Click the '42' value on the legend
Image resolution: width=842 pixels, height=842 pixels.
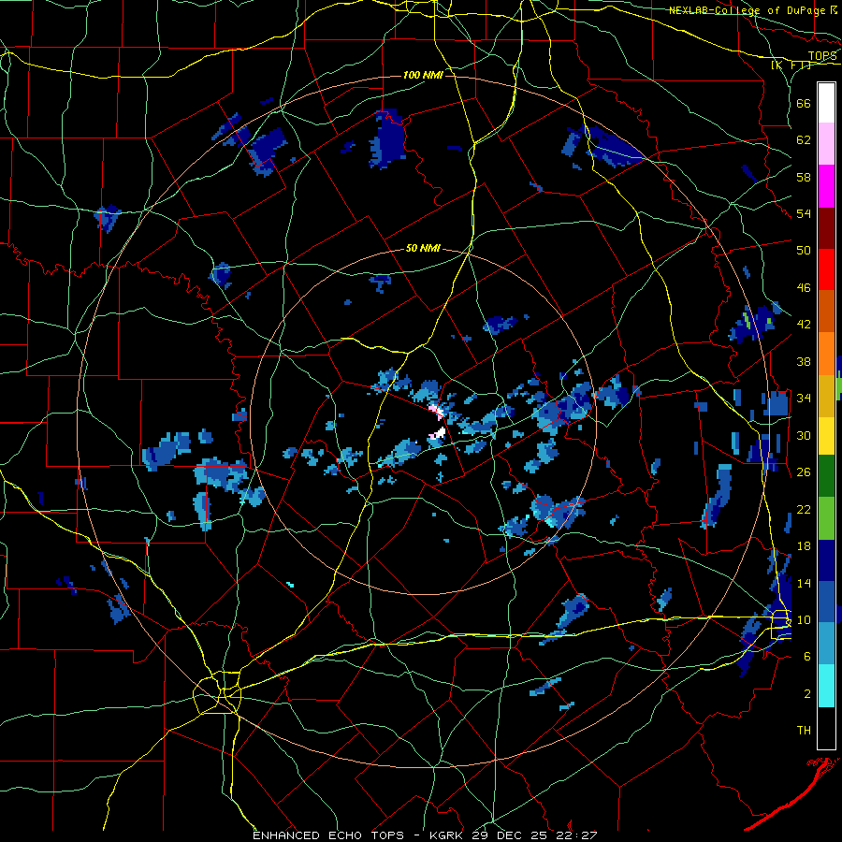pyautogui.click(x=804, y=325)
